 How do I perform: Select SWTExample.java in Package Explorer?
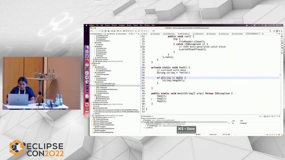(103, 75)
